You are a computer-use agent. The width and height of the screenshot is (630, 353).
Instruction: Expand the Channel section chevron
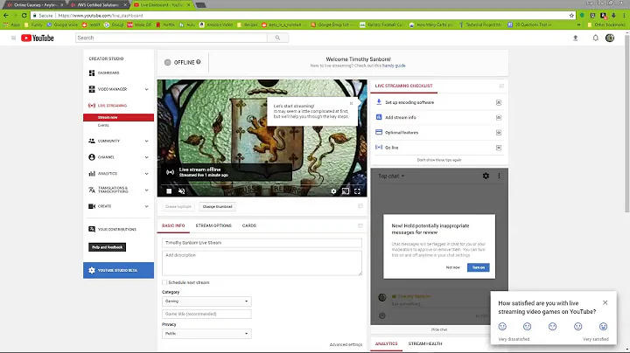[x=147, y=157]
